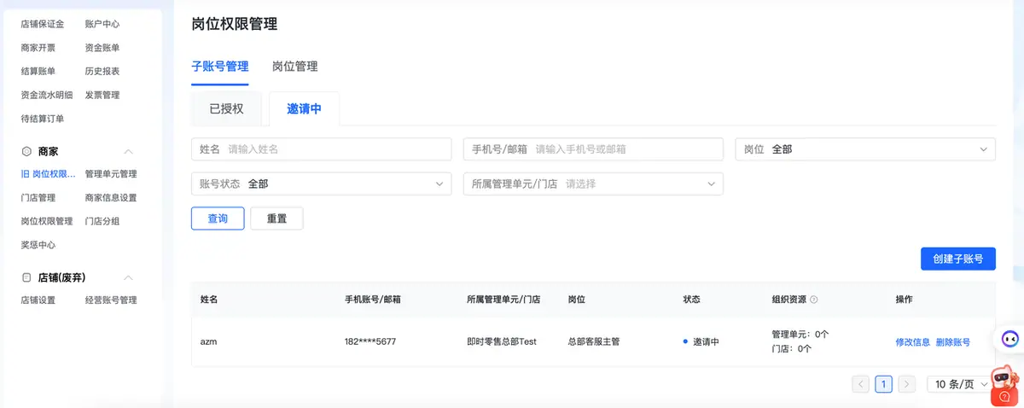Click the 总部客服主管 position cell
Screen dimensions: 1024x408
(x=593, y=341)
